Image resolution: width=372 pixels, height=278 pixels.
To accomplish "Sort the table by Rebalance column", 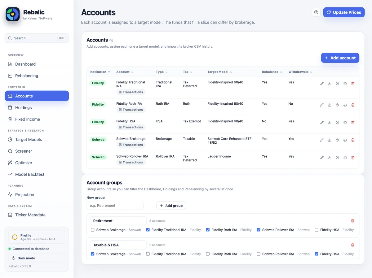I will pyautogui.click(x=272, y=72).
